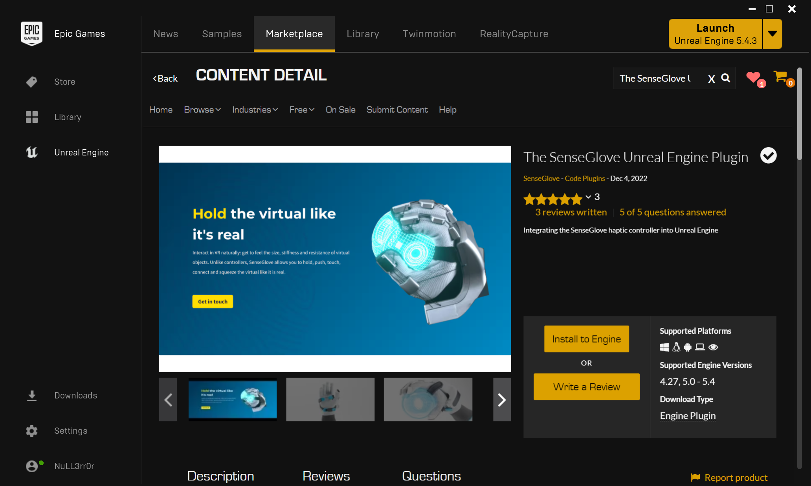Click the Downloads sidebar icon
This screenshot has height=486, width=811.
32,395
